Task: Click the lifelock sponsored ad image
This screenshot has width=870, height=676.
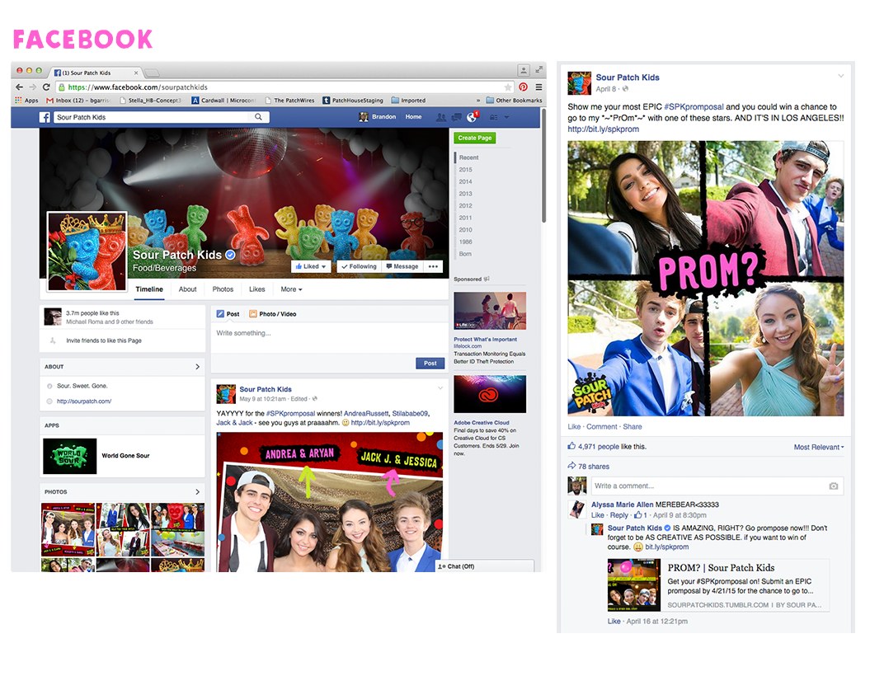Action: [490, 311]
